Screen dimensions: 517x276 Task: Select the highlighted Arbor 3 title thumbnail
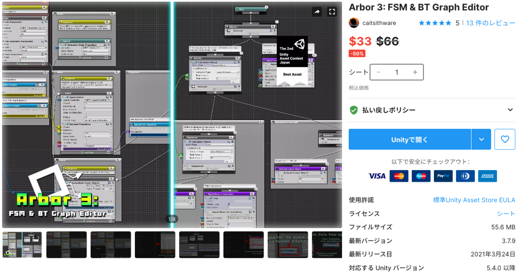click(22, 245)
